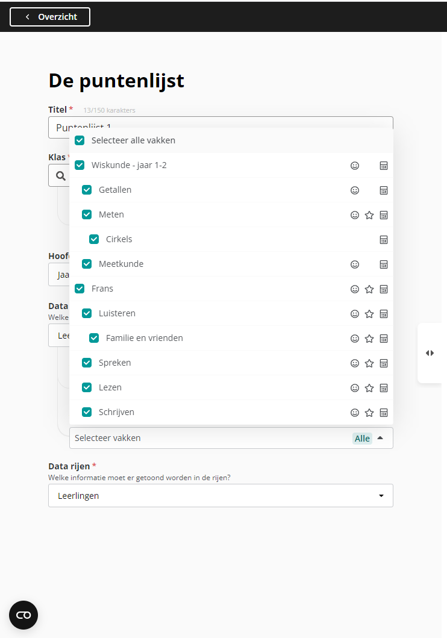Click the calculator icon in Getallen row
Viewport: 447px width, 638px height.
coord(384,190)
